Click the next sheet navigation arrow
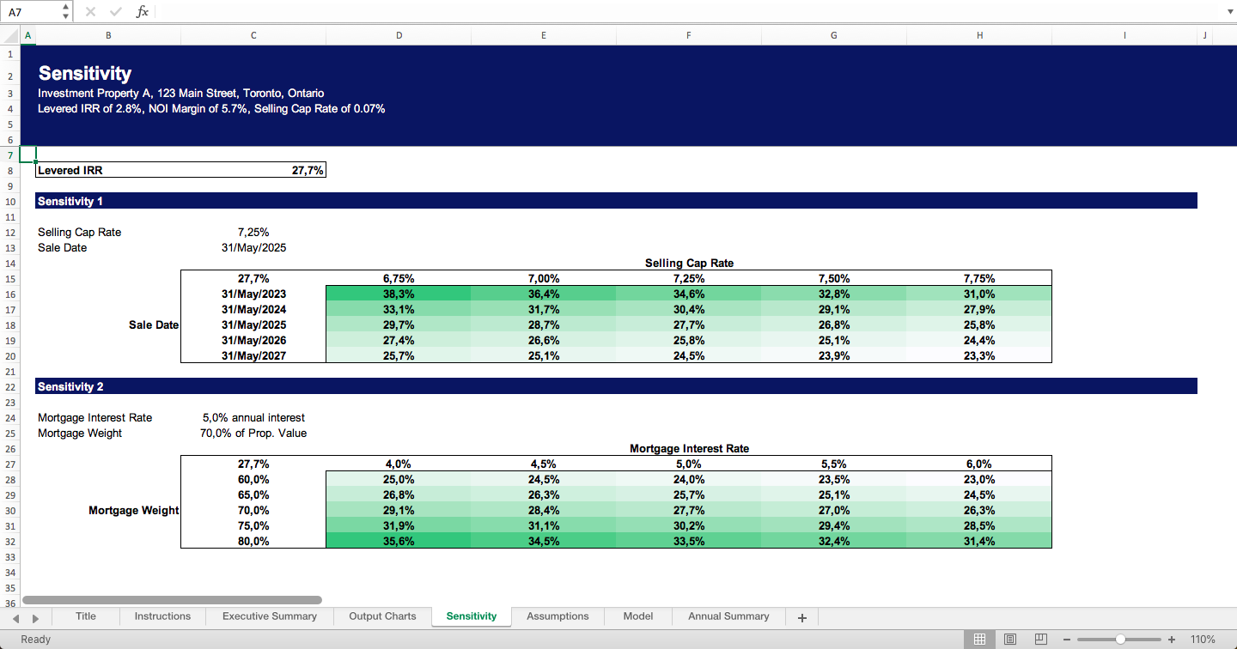The height and width of the screenshot is (649, 1237). (35, 616)
